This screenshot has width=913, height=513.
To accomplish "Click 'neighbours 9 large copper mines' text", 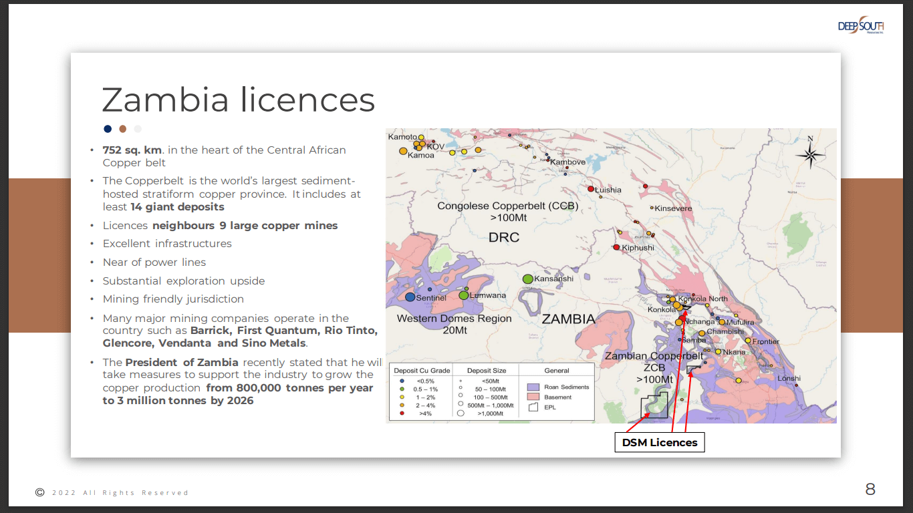I will click(x=245, y=226).
